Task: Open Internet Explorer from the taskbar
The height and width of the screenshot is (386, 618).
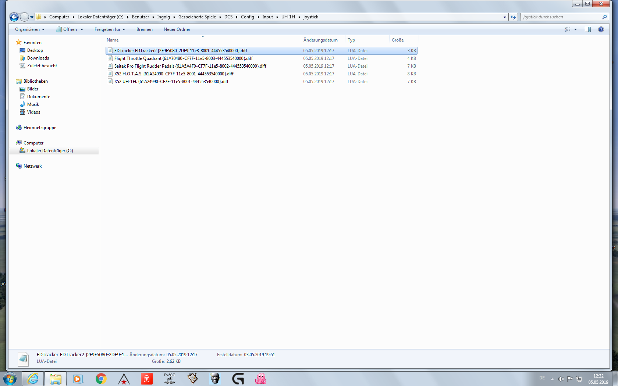Action: (33, 379)
